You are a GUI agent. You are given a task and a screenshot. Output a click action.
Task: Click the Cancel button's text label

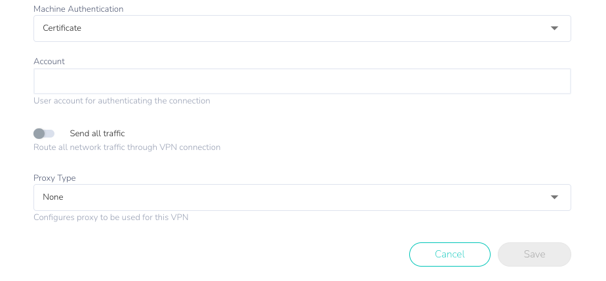click(450, 254)
